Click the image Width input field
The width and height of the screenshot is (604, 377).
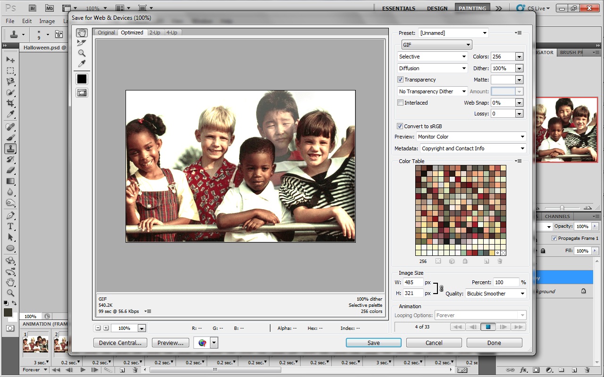[x=413, y=282]
